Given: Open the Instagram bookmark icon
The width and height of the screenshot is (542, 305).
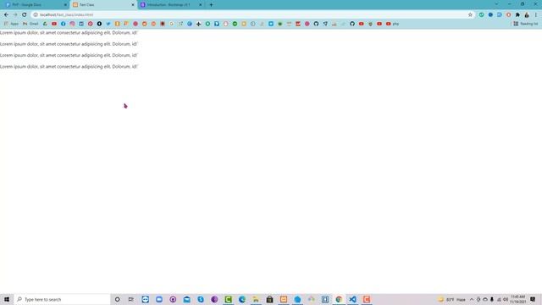Looking at the screenshot, I should [x=72, y=24].
